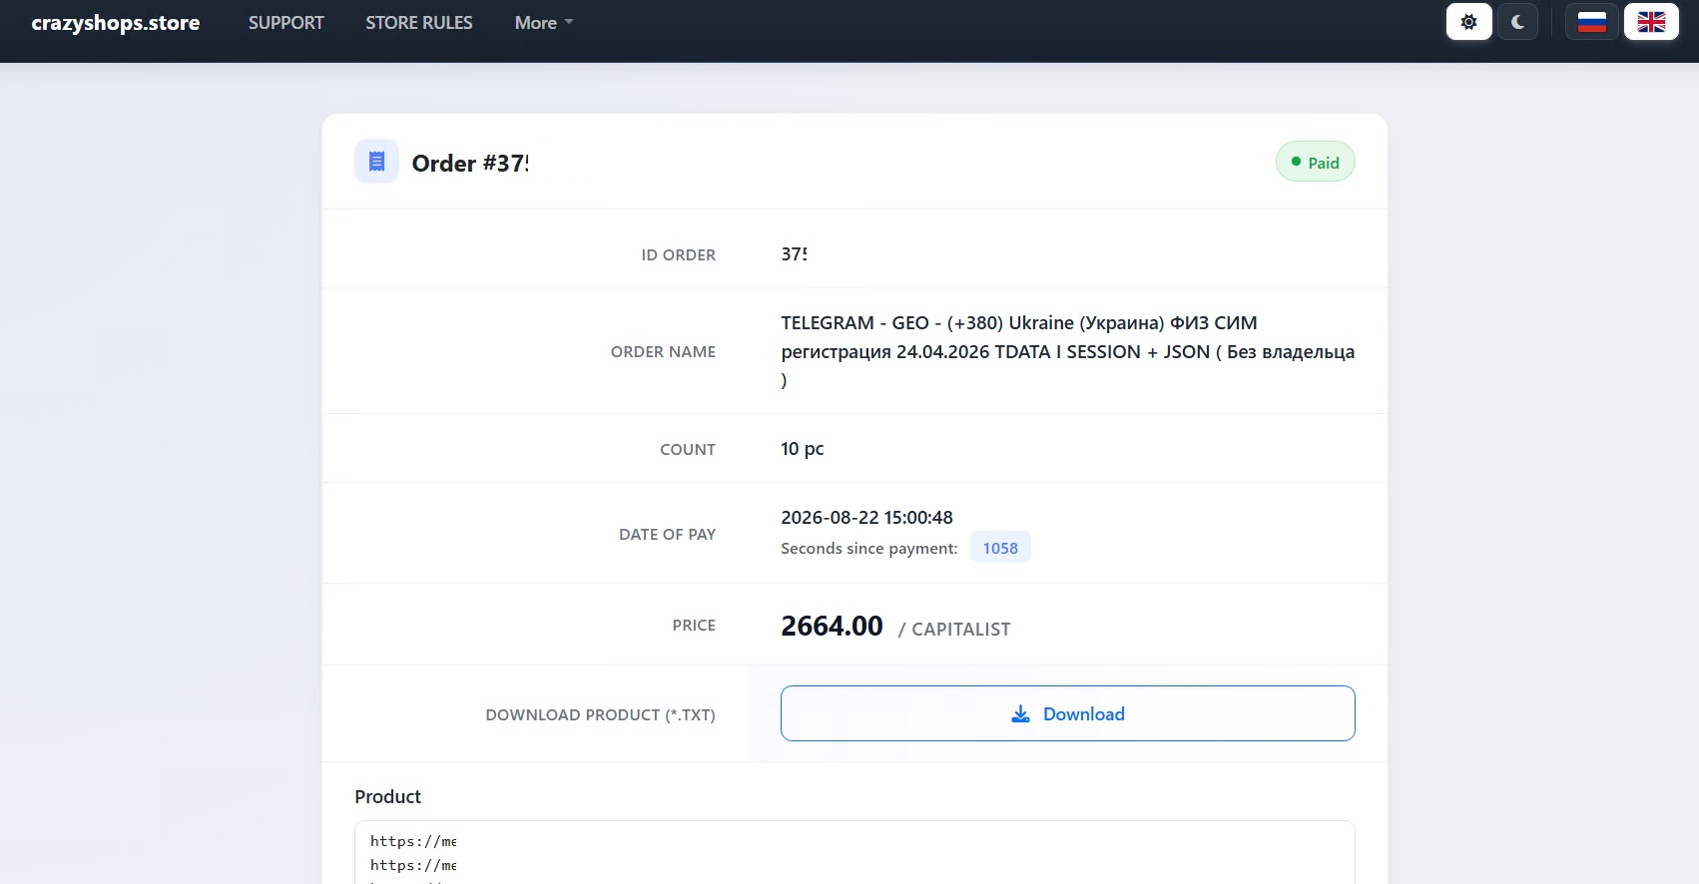Screen dimensions: 1699x884
Task: Click the CAPITALIST payment method label
Action: pos(960,630)
